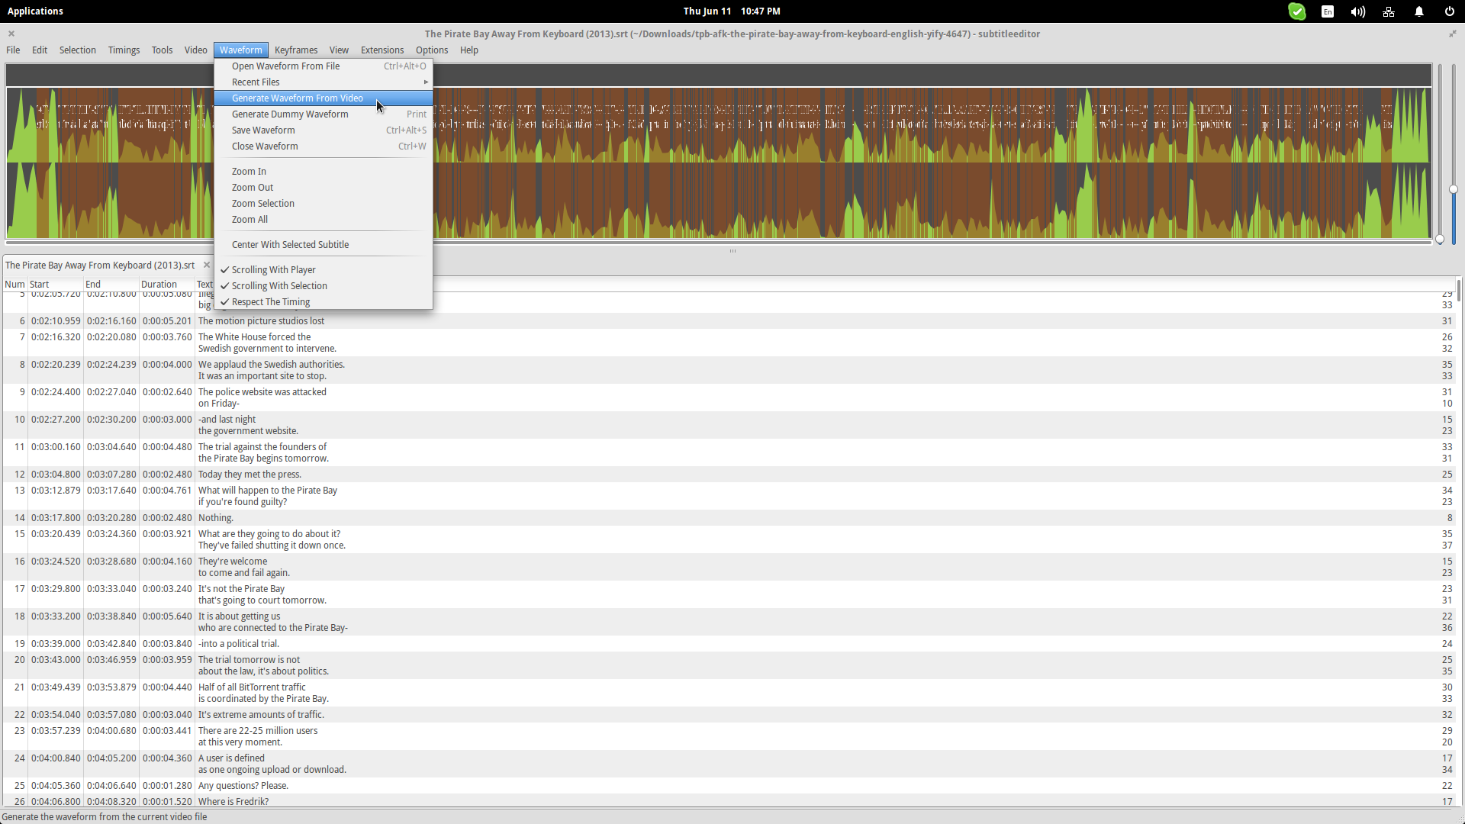
Task: Click the clock showing 10:47 PM
Action: coord(760,11)
